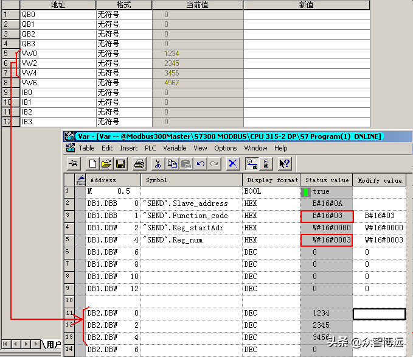Click the context Help arrow icon
Viewport: 413px width, 357px height.
coord(284,163)
